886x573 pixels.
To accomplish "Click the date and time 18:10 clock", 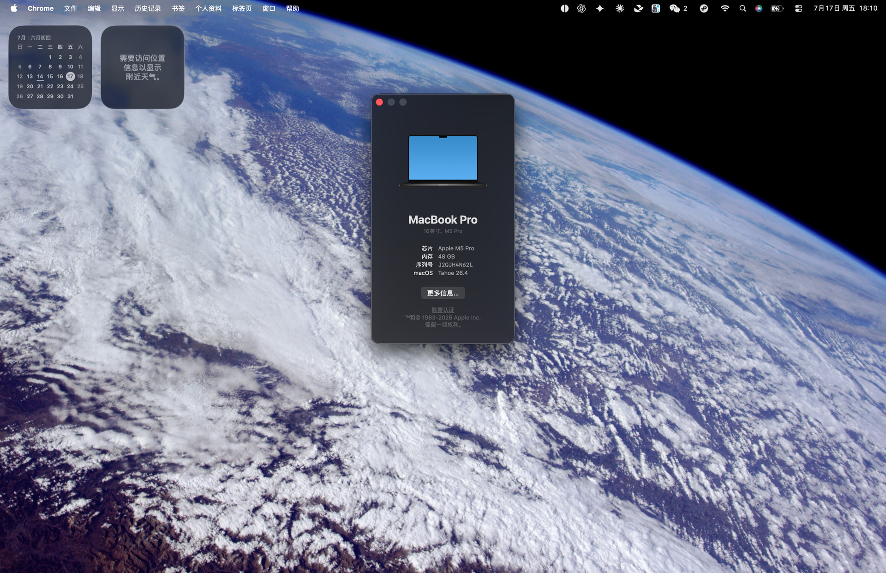I will [x=845, y=8].
